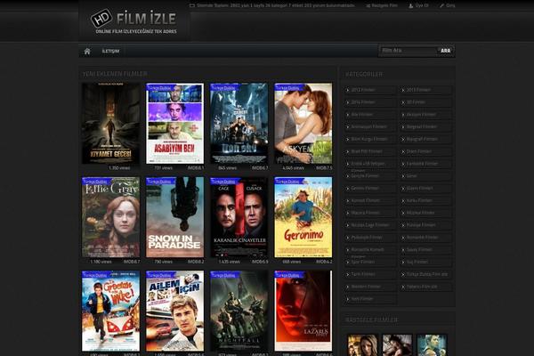Open the Effie Gray movie poster
Image resolution: width=534 pixels, height=356 pixels.
coord(110,217)
